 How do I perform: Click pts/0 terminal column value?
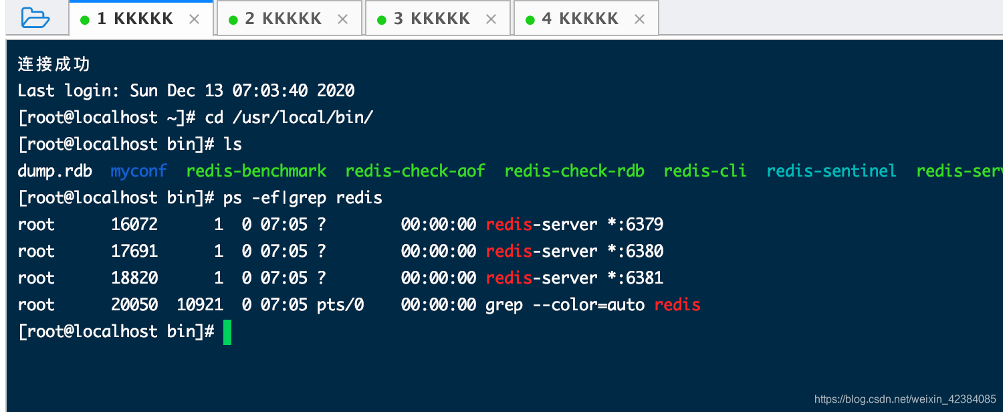[x=340, y=305]
